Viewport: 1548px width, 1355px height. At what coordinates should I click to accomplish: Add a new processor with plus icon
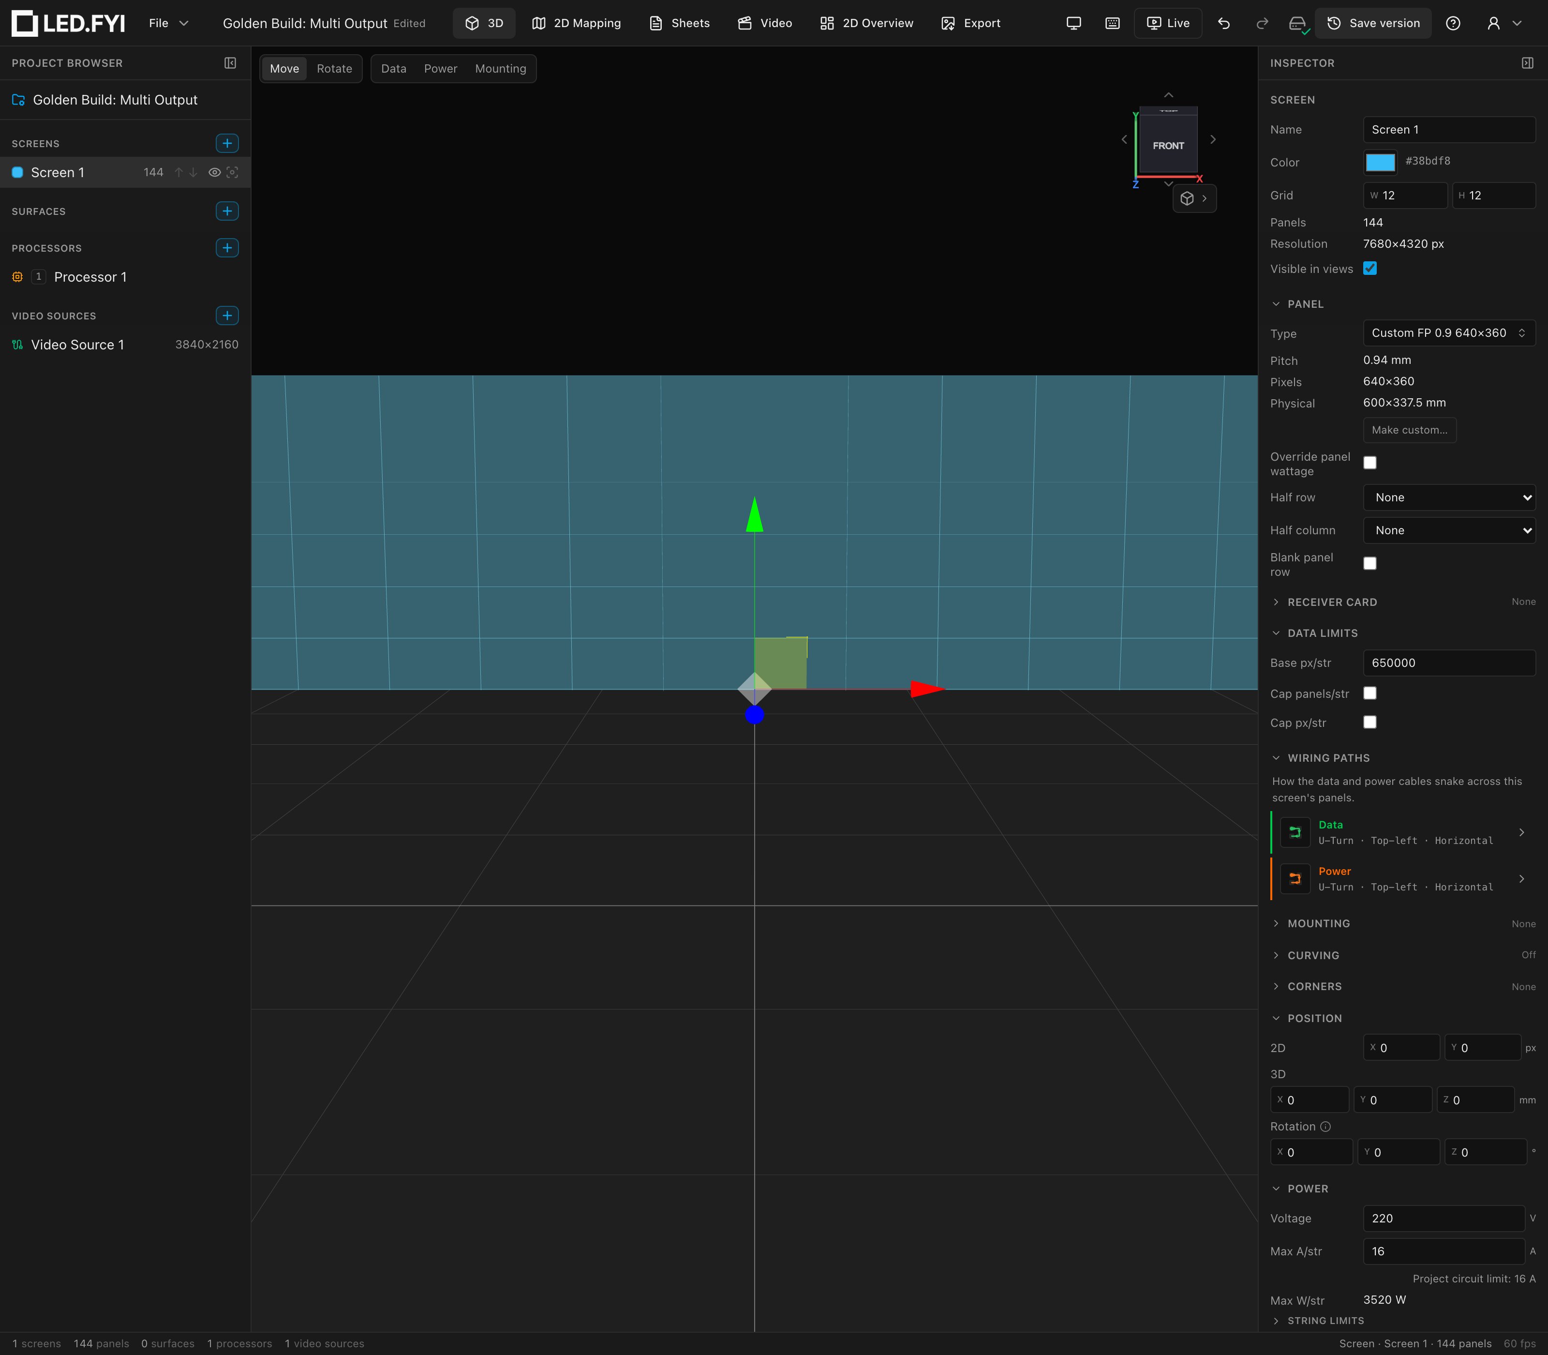pyautogui.click(x=227, y=248)
